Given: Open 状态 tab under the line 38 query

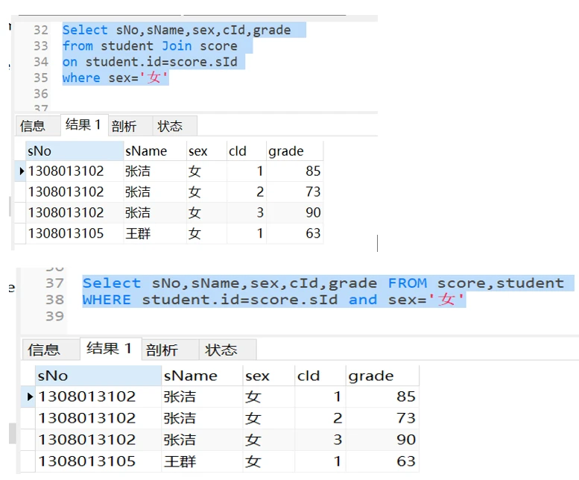Looking at the screenshot, I should click(x=221, y=350).
